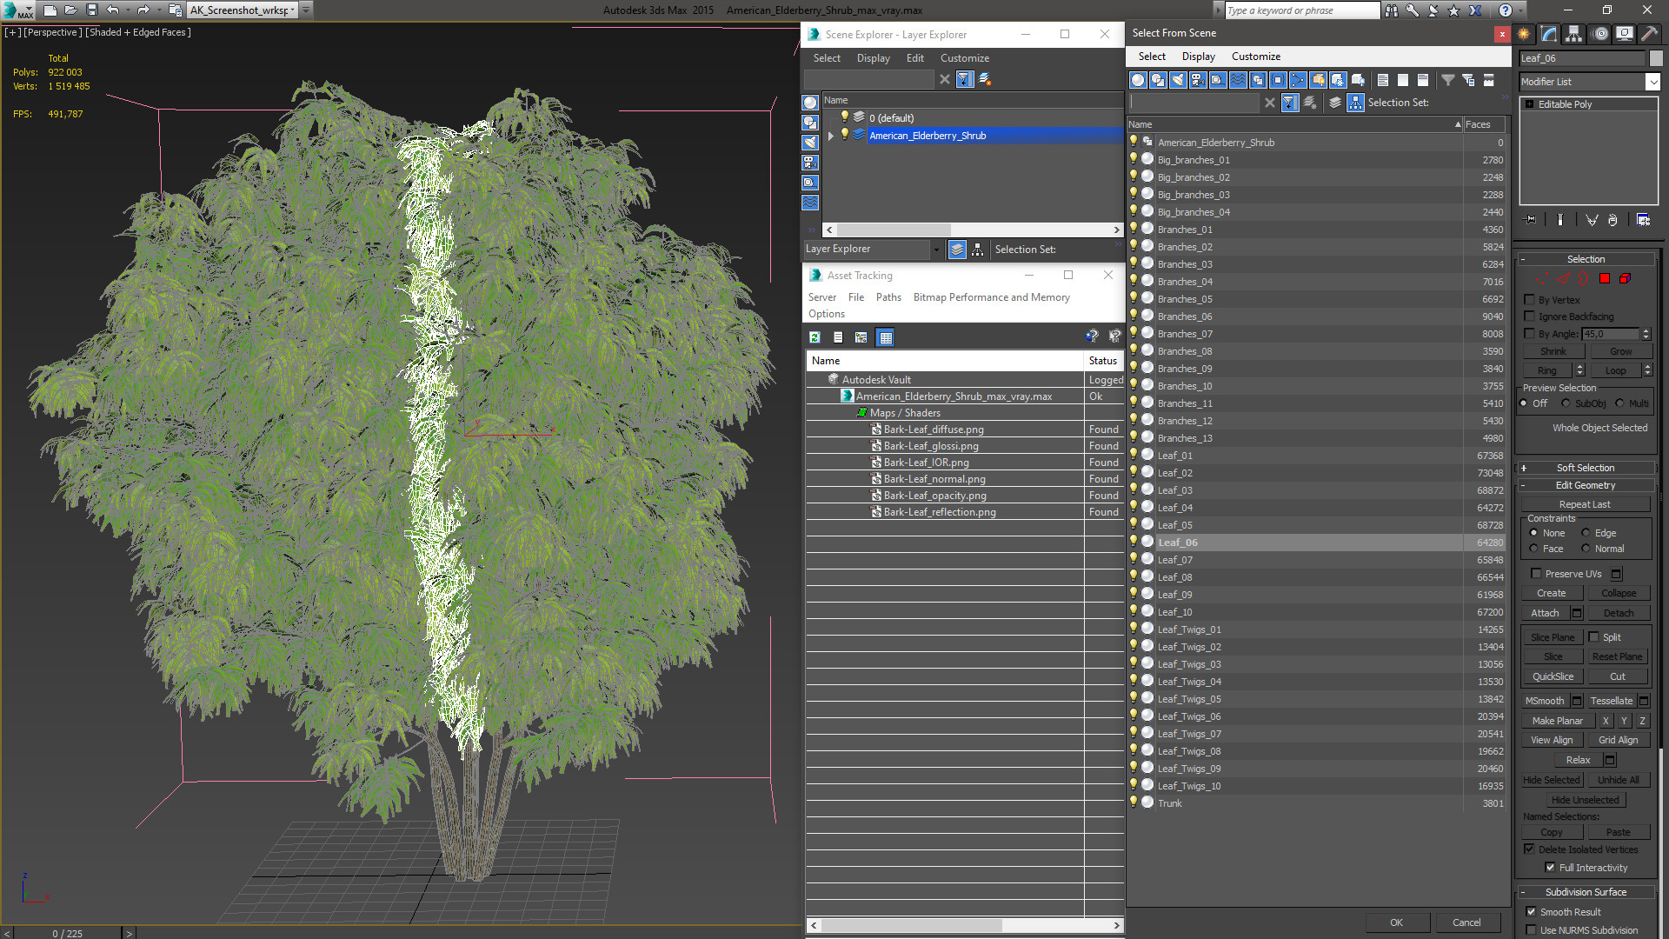1669x939 pixels.
Task: Toggle Display Cameras filter in Select From Scene
Action: click(x=1198, y=80)
